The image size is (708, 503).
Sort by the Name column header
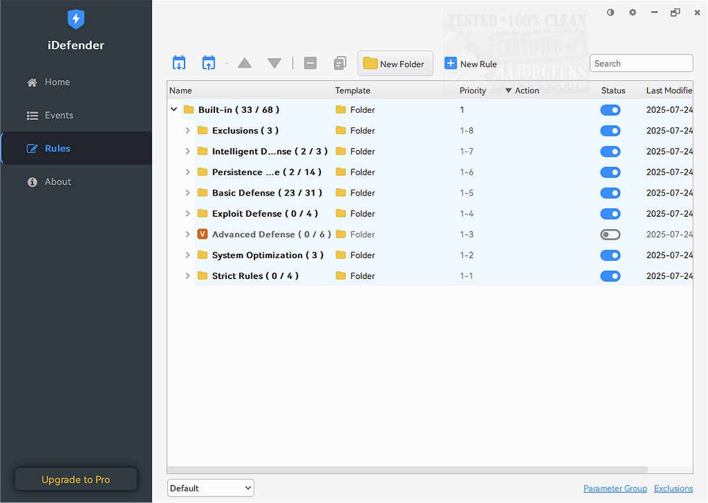pos(180,90)
